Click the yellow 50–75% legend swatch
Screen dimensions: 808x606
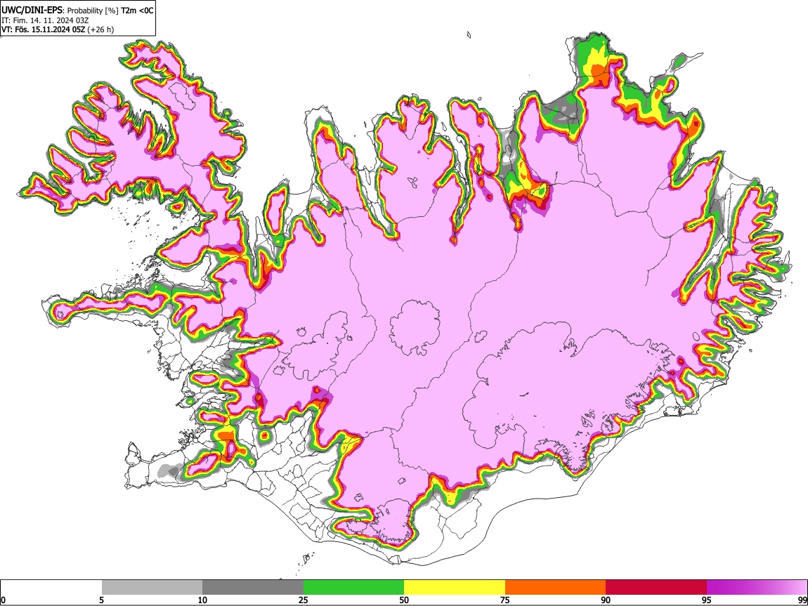click(455, 588)
